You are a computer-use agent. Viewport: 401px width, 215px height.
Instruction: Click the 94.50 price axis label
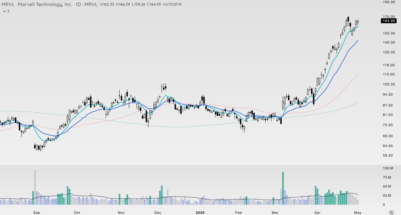pos(388,95)
